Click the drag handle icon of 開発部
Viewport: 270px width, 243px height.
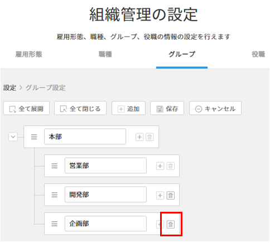click(54, 195)
